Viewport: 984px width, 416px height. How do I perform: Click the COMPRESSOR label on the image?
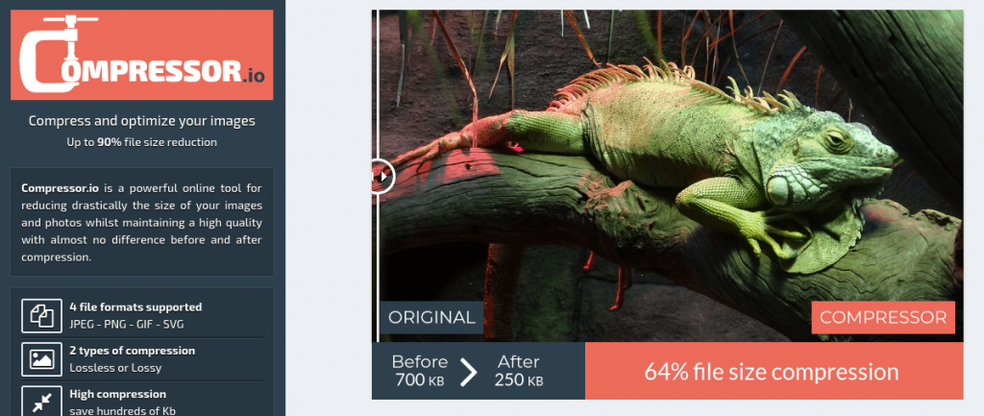click(x=883, y=317)
